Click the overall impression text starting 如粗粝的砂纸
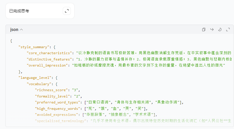 point(149,65)
